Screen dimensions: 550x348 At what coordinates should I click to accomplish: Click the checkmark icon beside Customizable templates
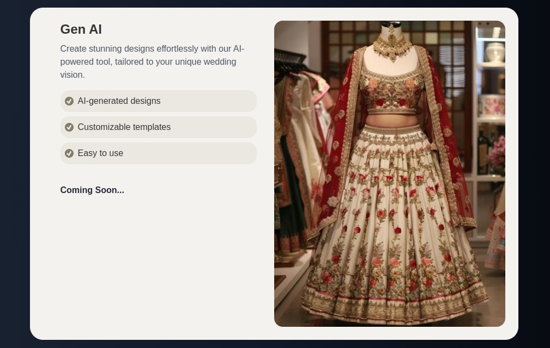point(69,127)
